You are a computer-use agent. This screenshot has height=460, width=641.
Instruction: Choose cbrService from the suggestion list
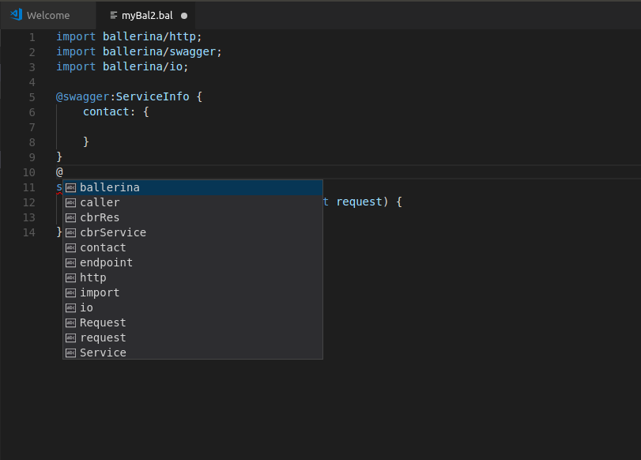[x=193, y=232]
